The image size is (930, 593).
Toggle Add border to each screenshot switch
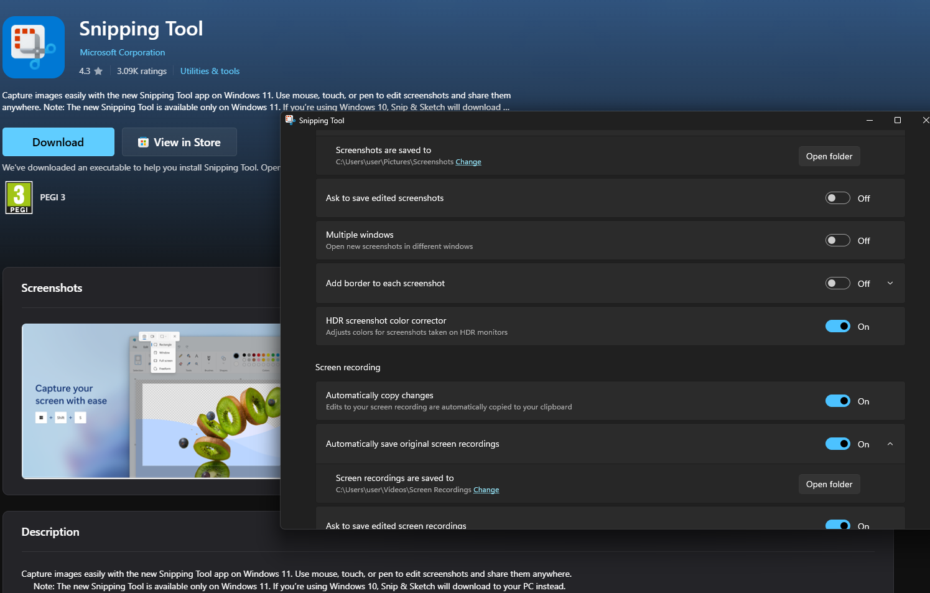pos(837,283)
